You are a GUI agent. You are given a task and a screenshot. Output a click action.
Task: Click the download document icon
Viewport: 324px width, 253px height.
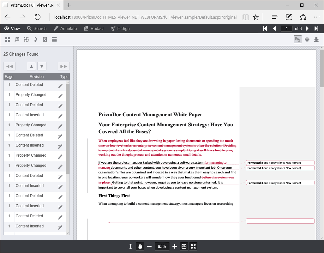pos(316,39)
